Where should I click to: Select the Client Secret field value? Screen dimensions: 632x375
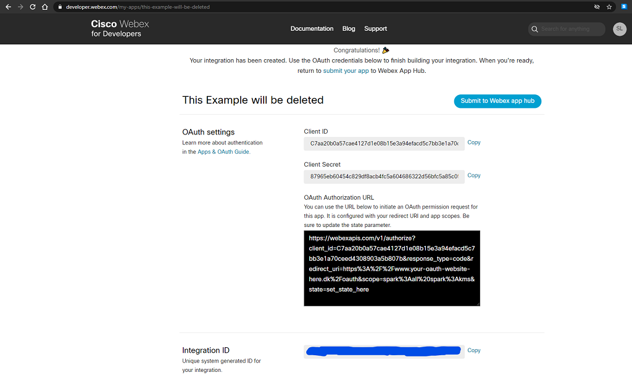(384, 176)
